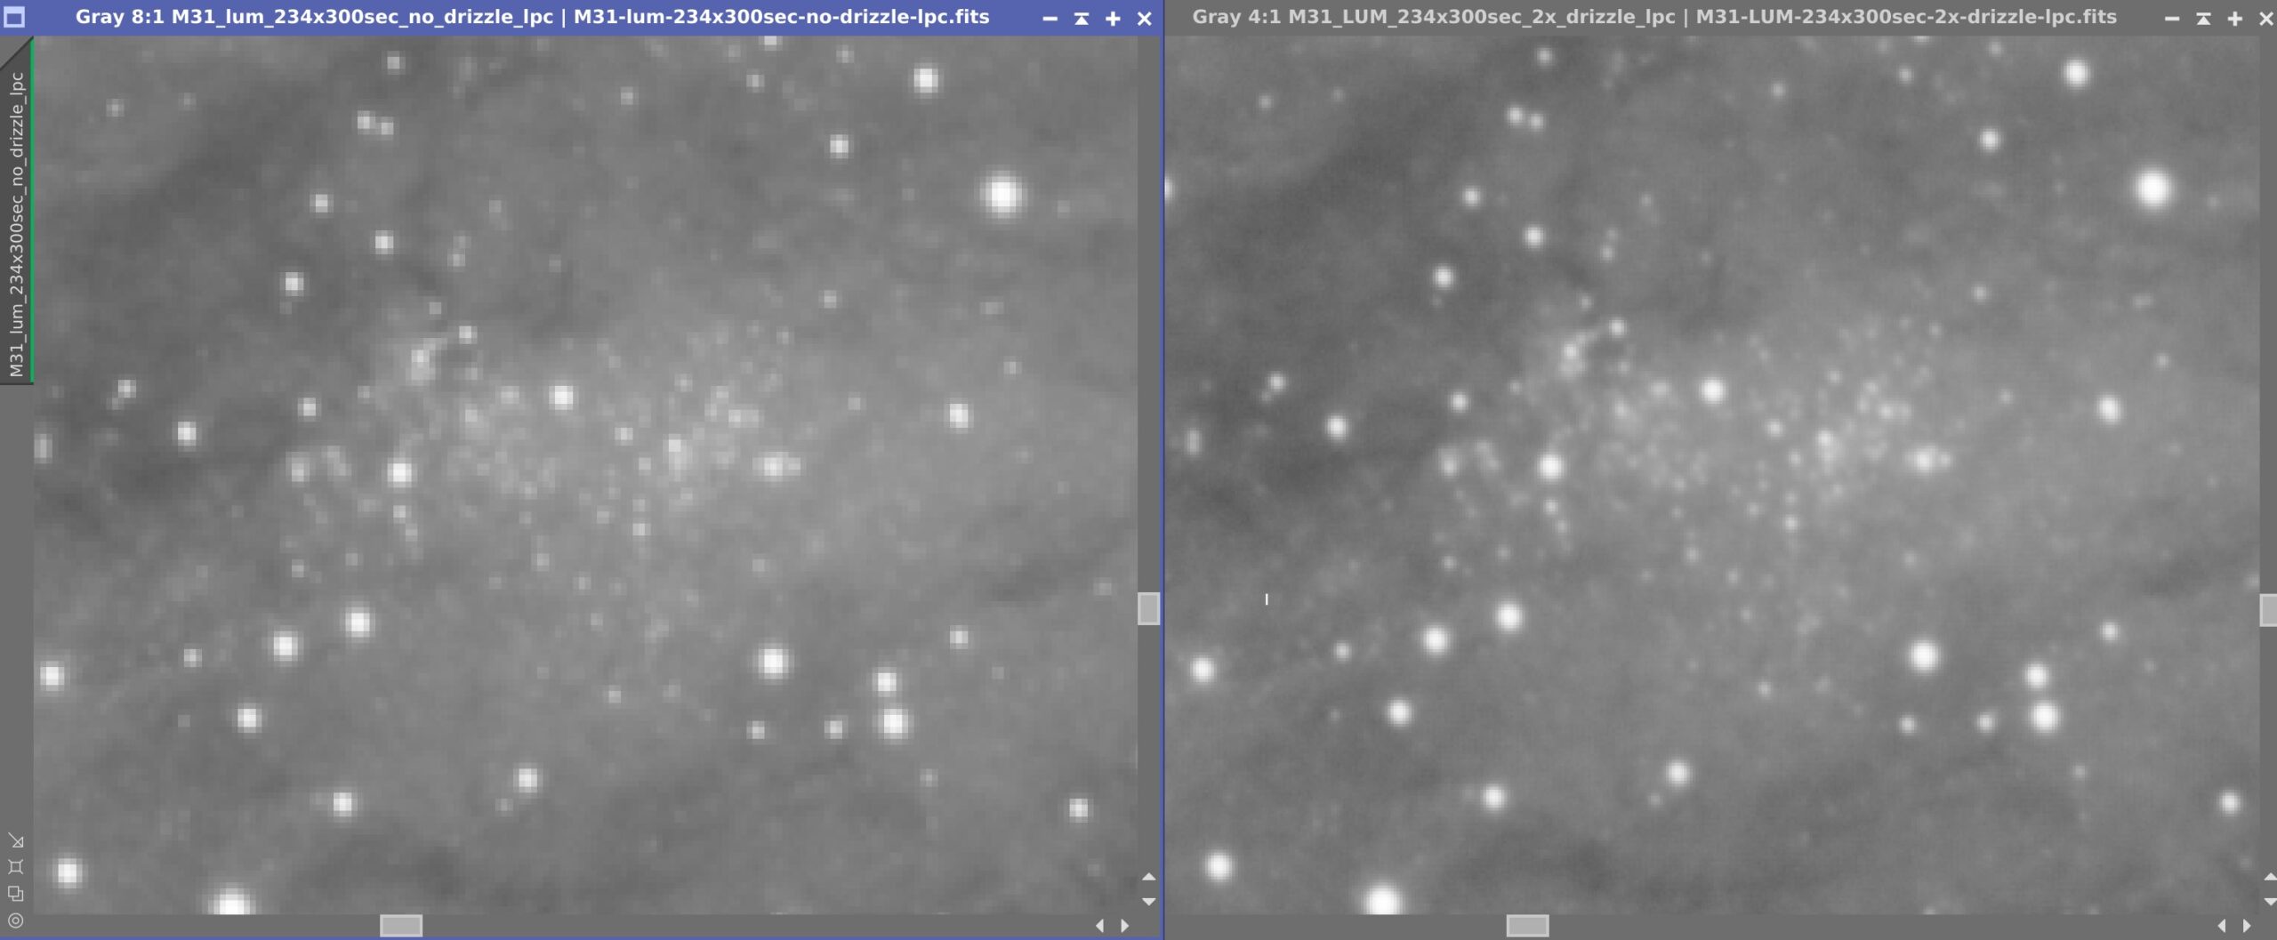
Task: Click the circular target icon in bottom-left corner
Action: coord(16,920)
